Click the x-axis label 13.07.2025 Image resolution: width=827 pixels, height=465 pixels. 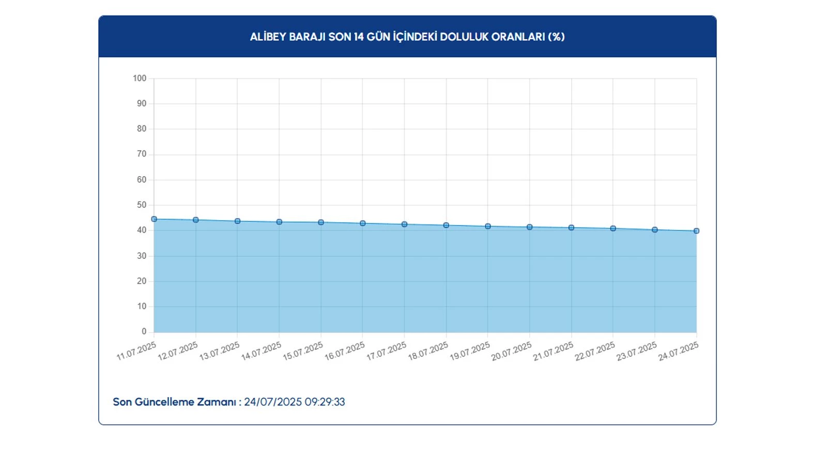(220, 351)
